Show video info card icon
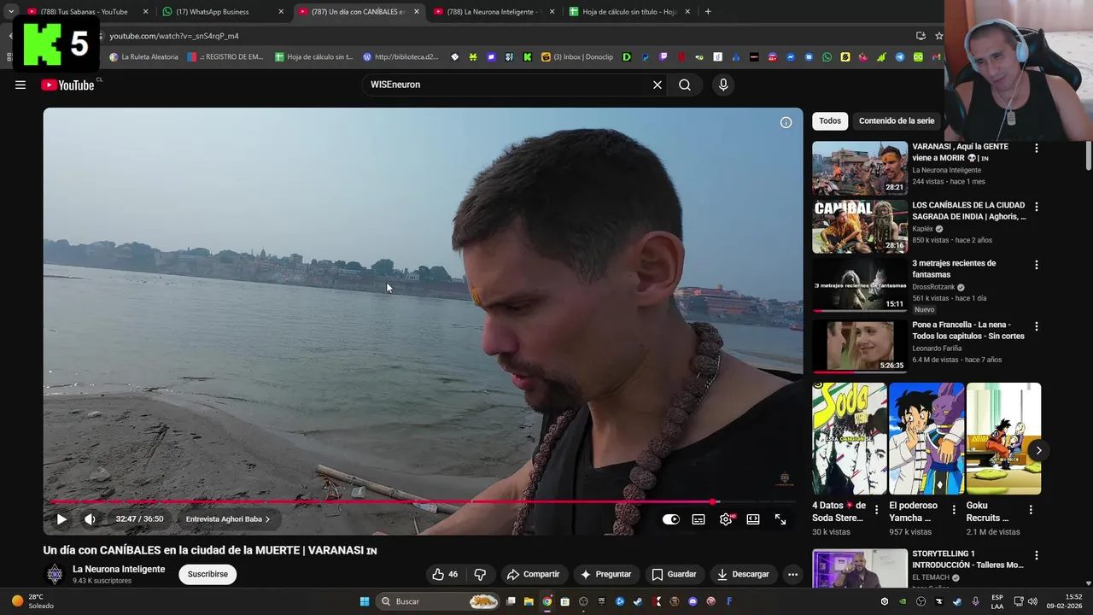The height and width of the screenshot is (615, 1093). pyautogui.click(x=786, y=122)
